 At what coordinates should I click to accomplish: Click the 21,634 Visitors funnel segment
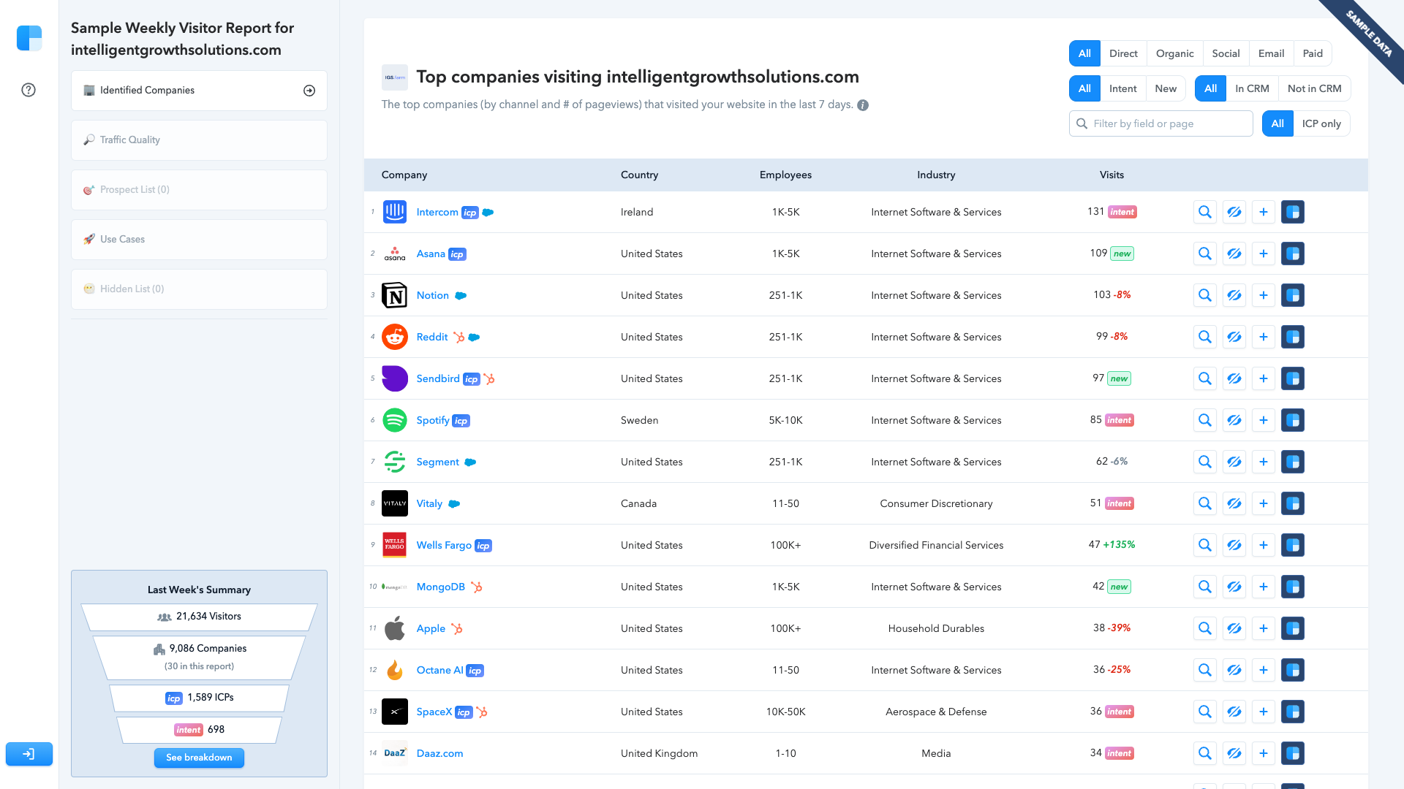[199, 617]
